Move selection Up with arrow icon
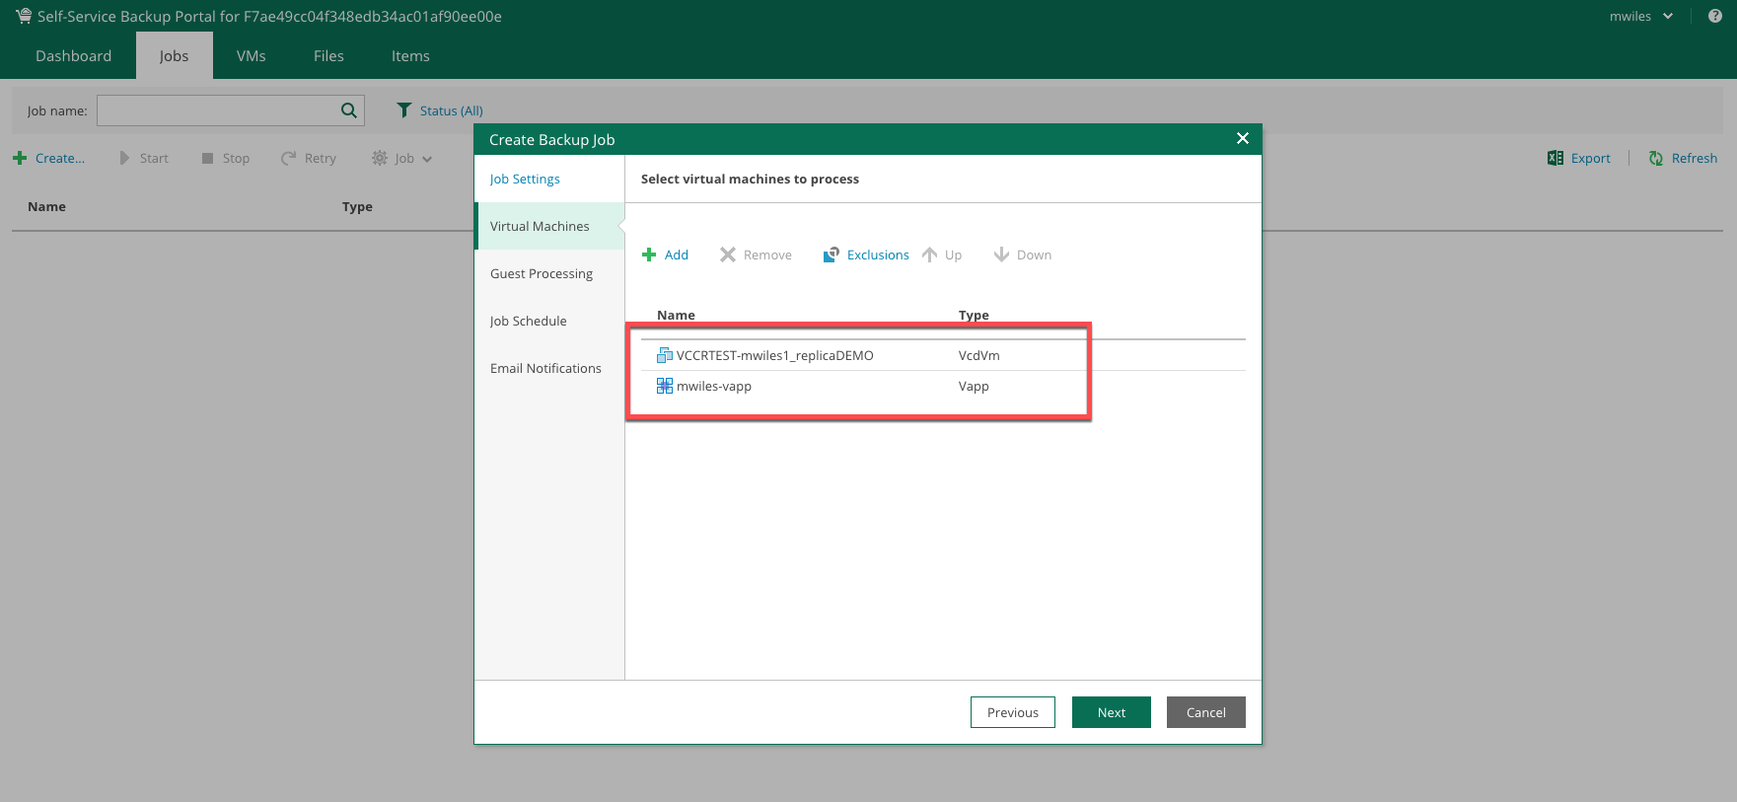Viewport: 1737px width, 802px height. coord(930,255)
